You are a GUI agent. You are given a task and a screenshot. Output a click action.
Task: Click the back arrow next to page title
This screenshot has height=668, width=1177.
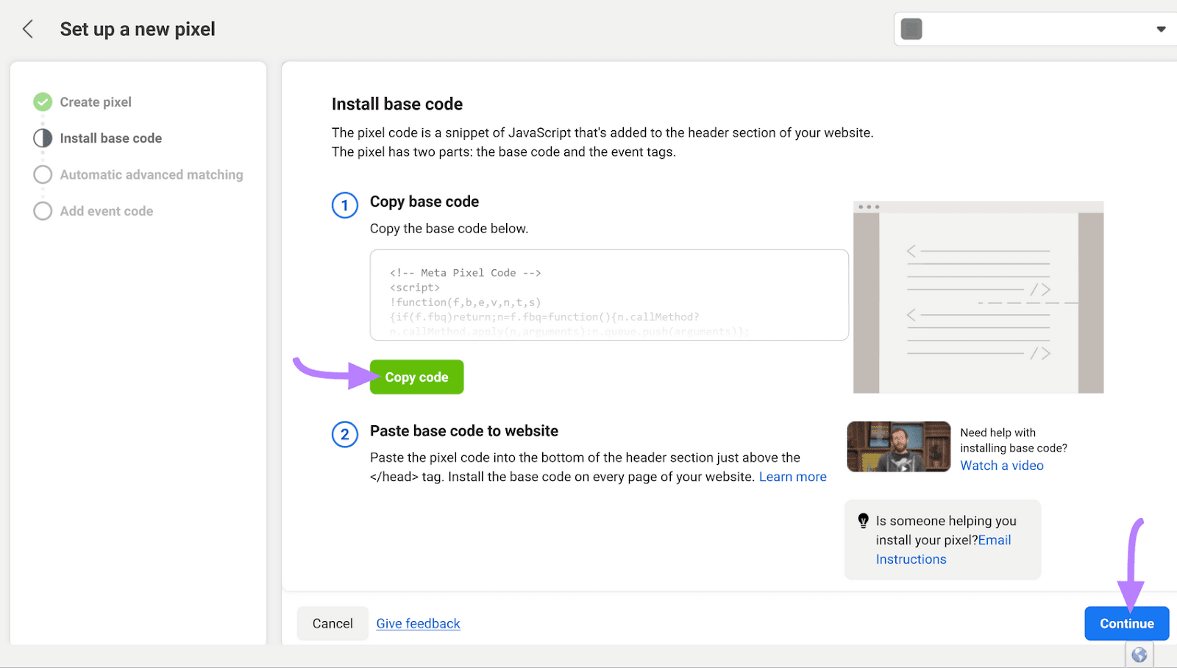coord(27,29)
